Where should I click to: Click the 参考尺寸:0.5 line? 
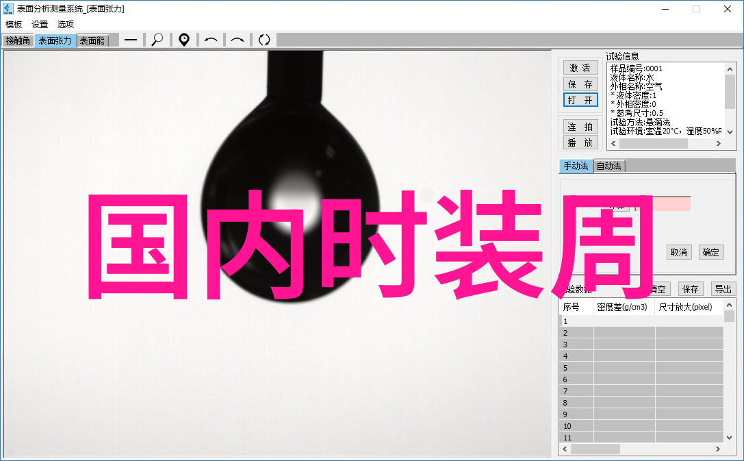(x=637, y=113)
